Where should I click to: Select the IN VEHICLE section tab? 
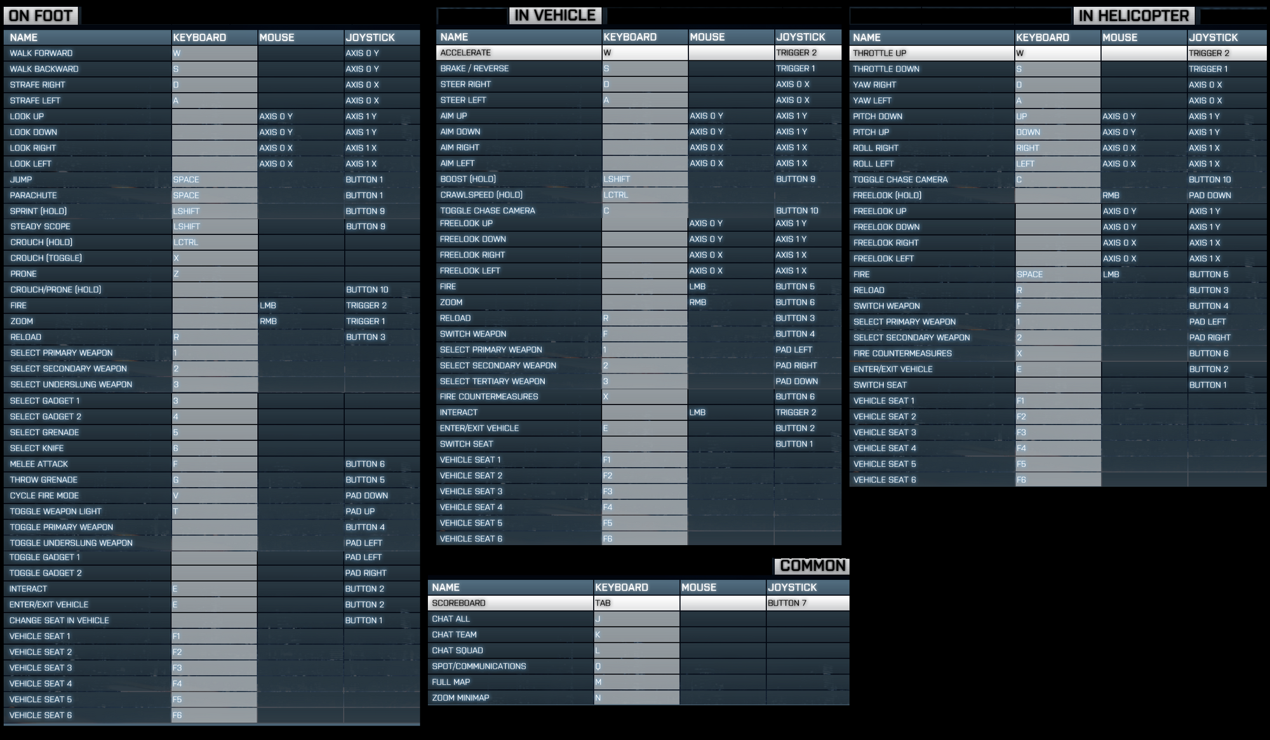coord(555,16)
